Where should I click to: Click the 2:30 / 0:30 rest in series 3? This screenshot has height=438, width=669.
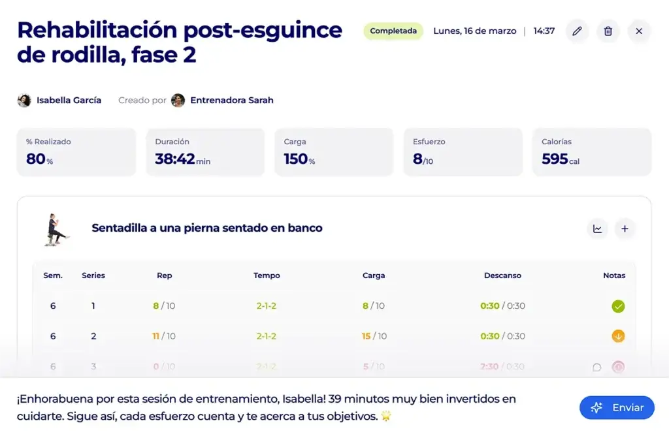tap(502, 366)
